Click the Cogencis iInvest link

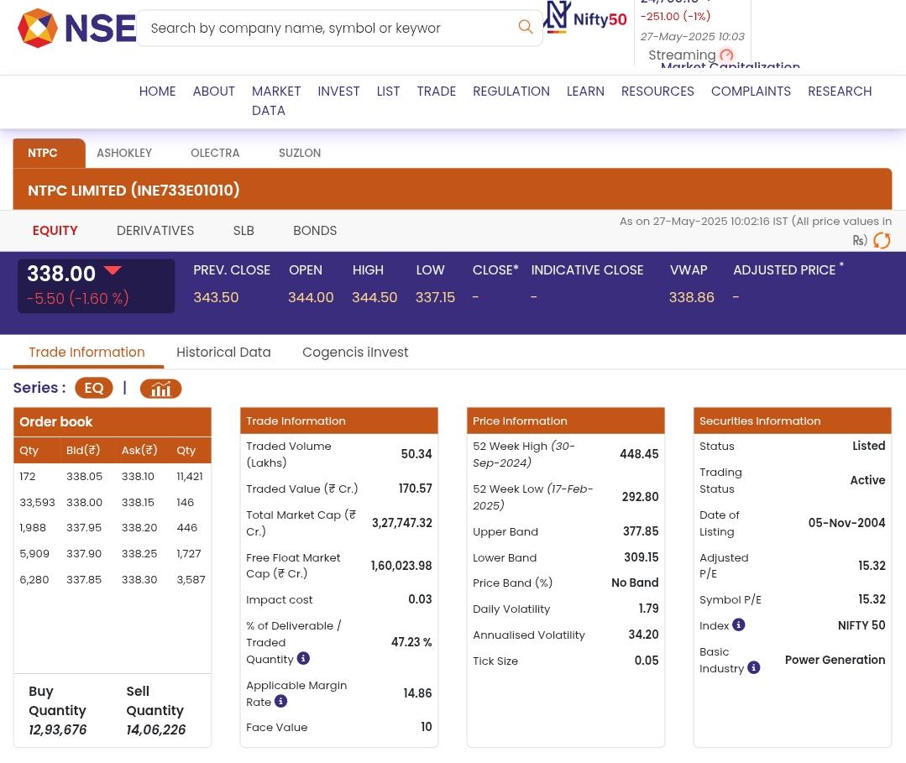[x=354, y=353]
